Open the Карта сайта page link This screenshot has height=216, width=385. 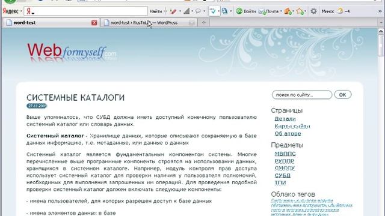click(x=292, y=126)
